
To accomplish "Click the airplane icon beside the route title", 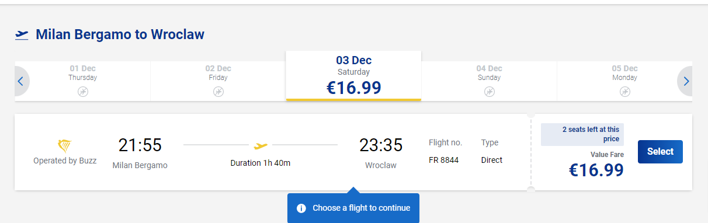I will pyautogui.click(x=22, y=35).
